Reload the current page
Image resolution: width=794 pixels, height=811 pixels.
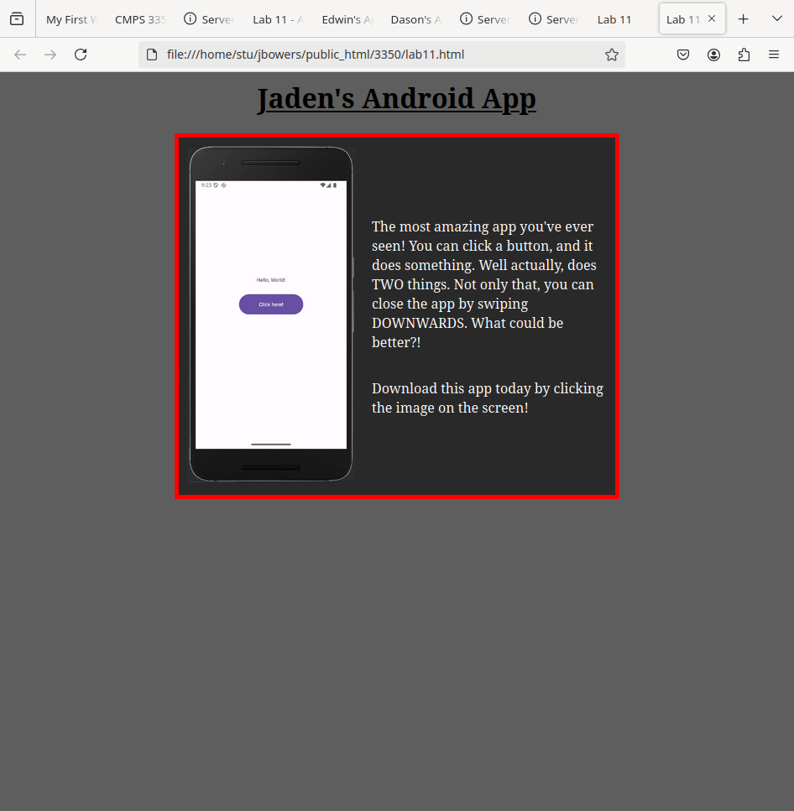tap(81, 55)
